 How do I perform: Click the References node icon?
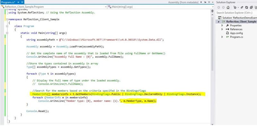(227, 29)
